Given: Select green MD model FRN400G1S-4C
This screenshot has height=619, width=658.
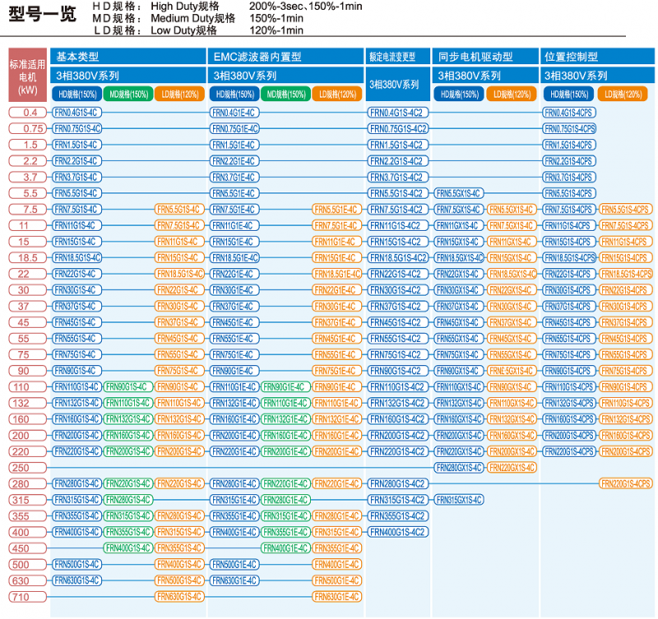Looking at the screenshot, I should pos(128,548).
